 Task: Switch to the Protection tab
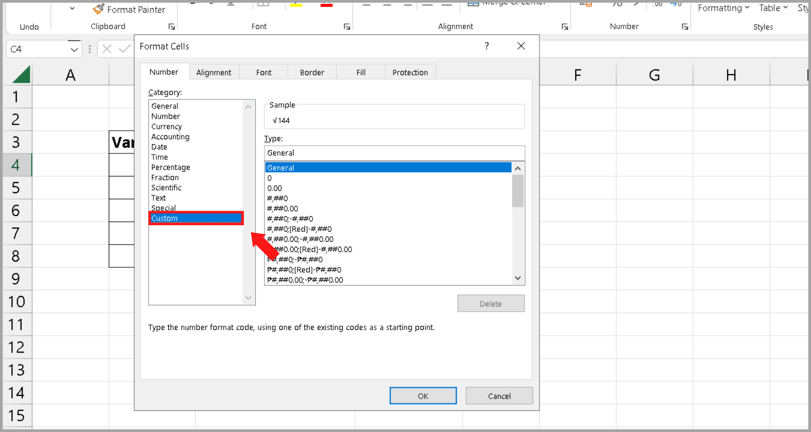click(x=410, y=72)
